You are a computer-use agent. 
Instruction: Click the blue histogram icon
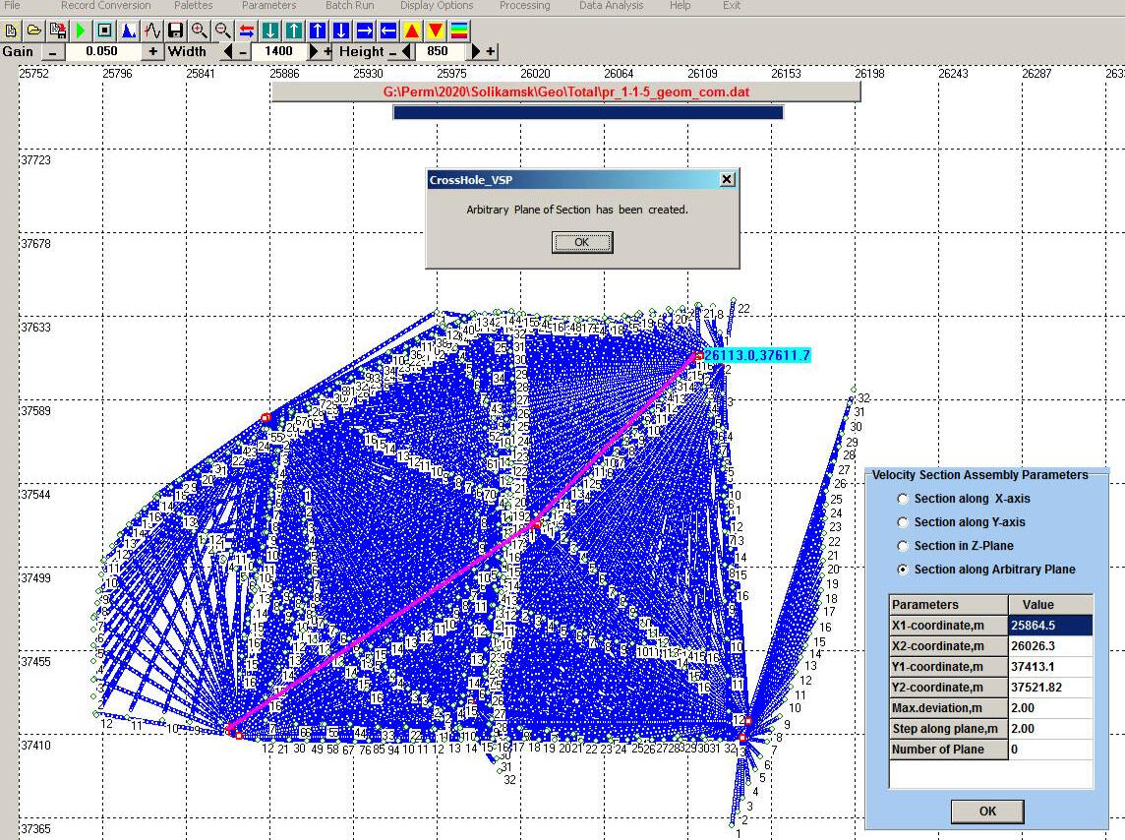point(129,30)
